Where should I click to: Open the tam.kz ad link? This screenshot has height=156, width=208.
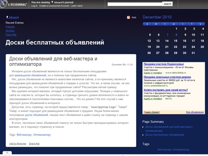(168, 99)
